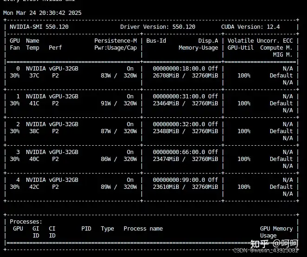Click power usage 86W
307x257 pixels.
(x=106, y=159)
